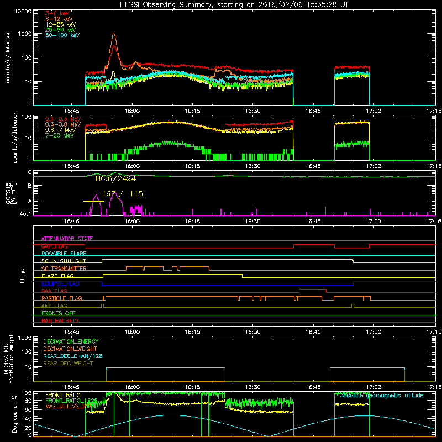Screen dimensions: 442x442
Task: Select the AAZ_FLAG label
Action: click(x=54, y=306)
